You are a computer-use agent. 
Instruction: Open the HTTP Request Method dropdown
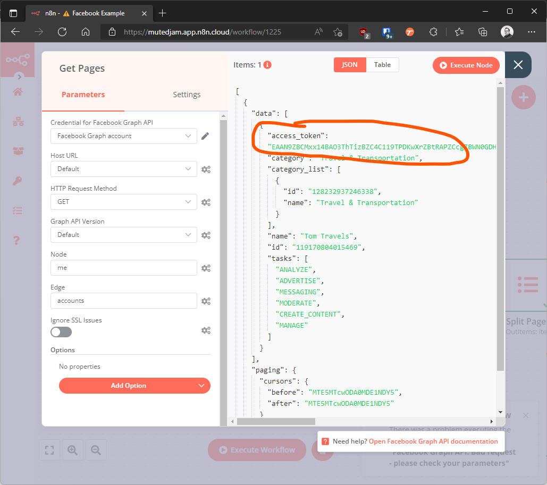pyautogui.click(x=123, y=202)
